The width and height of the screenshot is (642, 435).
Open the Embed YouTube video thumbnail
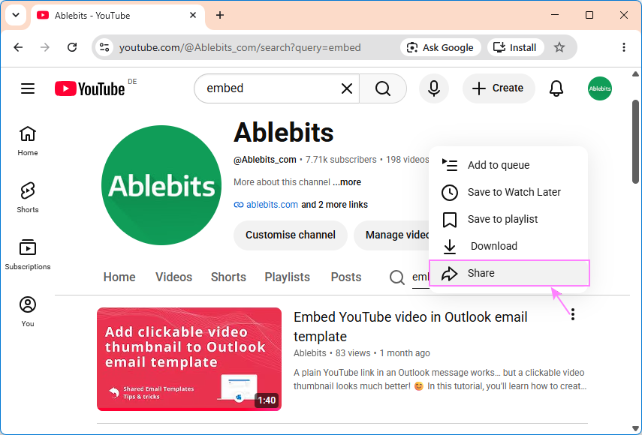[x=189, y=359]
